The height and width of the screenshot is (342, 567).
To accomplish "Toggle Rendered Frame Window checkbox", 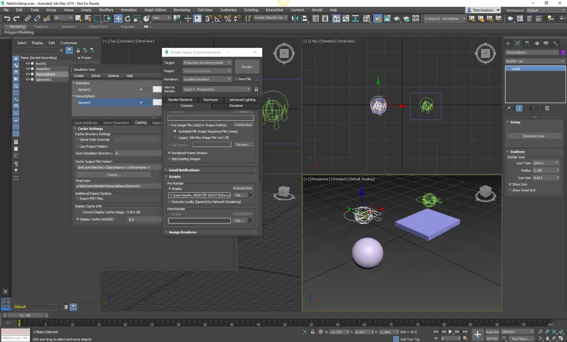I will coord(169,153).
